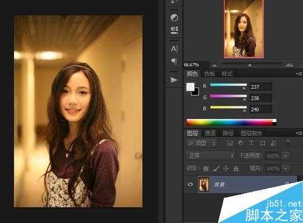Switch to the Swatches tab (色板)
This screenshot has width=303, height=223.
(210, 74)
